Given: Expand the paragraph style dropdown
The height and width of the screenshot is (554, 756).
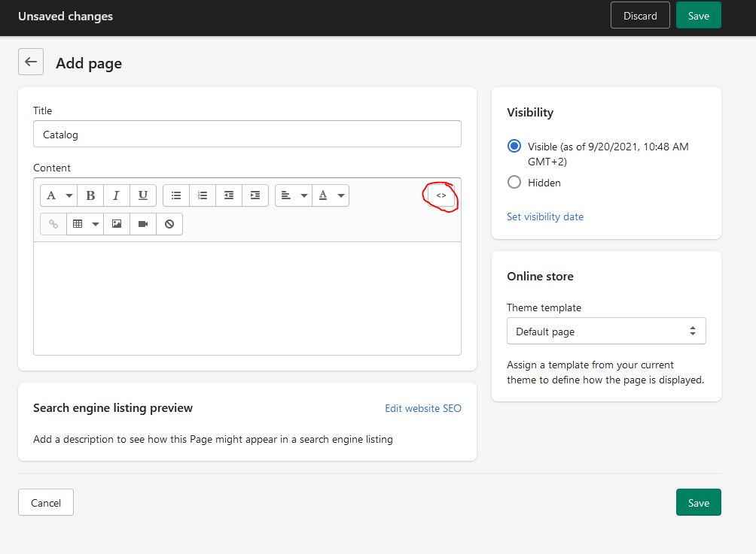Looking at the screenshot, I should (58, 195).
